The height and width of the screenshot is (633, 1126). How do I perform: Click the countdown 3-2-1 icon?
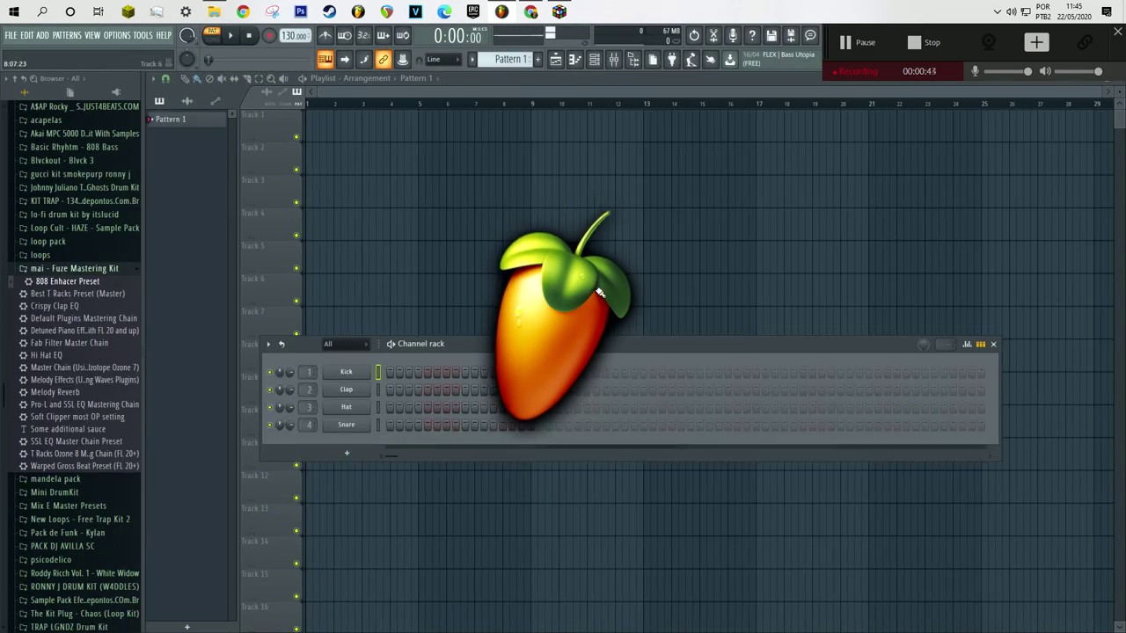363,35
